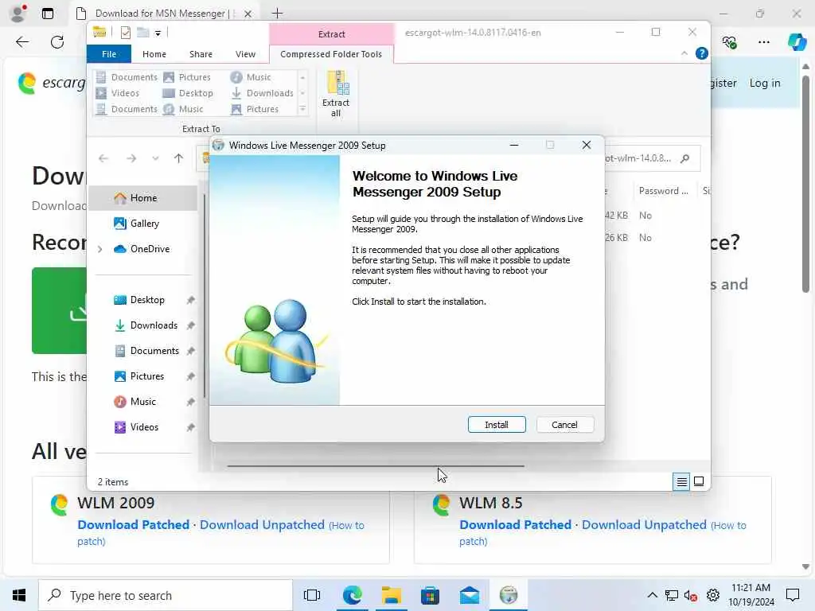Select Home in Explorer navigation pane
This screenshot has width=815, height=611.
click(x=143, y=198)
